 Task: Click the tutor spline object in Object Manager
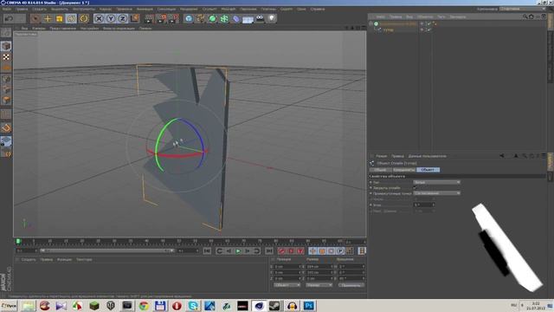(388, 30)
